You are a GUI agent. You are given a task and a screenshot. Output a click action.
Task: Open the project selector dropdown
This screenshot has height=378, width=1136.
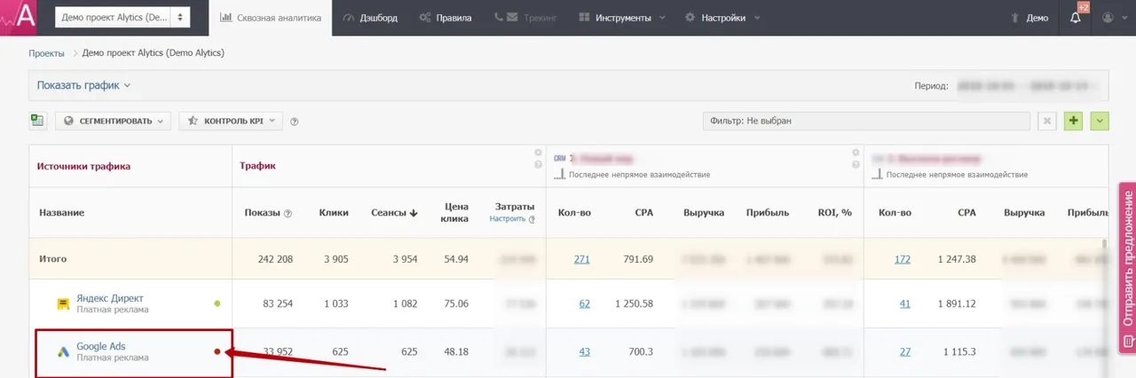pyautogui.click(x=122, y=18)
